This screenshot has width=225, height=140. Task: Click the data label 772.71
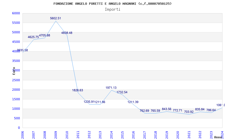177,110
